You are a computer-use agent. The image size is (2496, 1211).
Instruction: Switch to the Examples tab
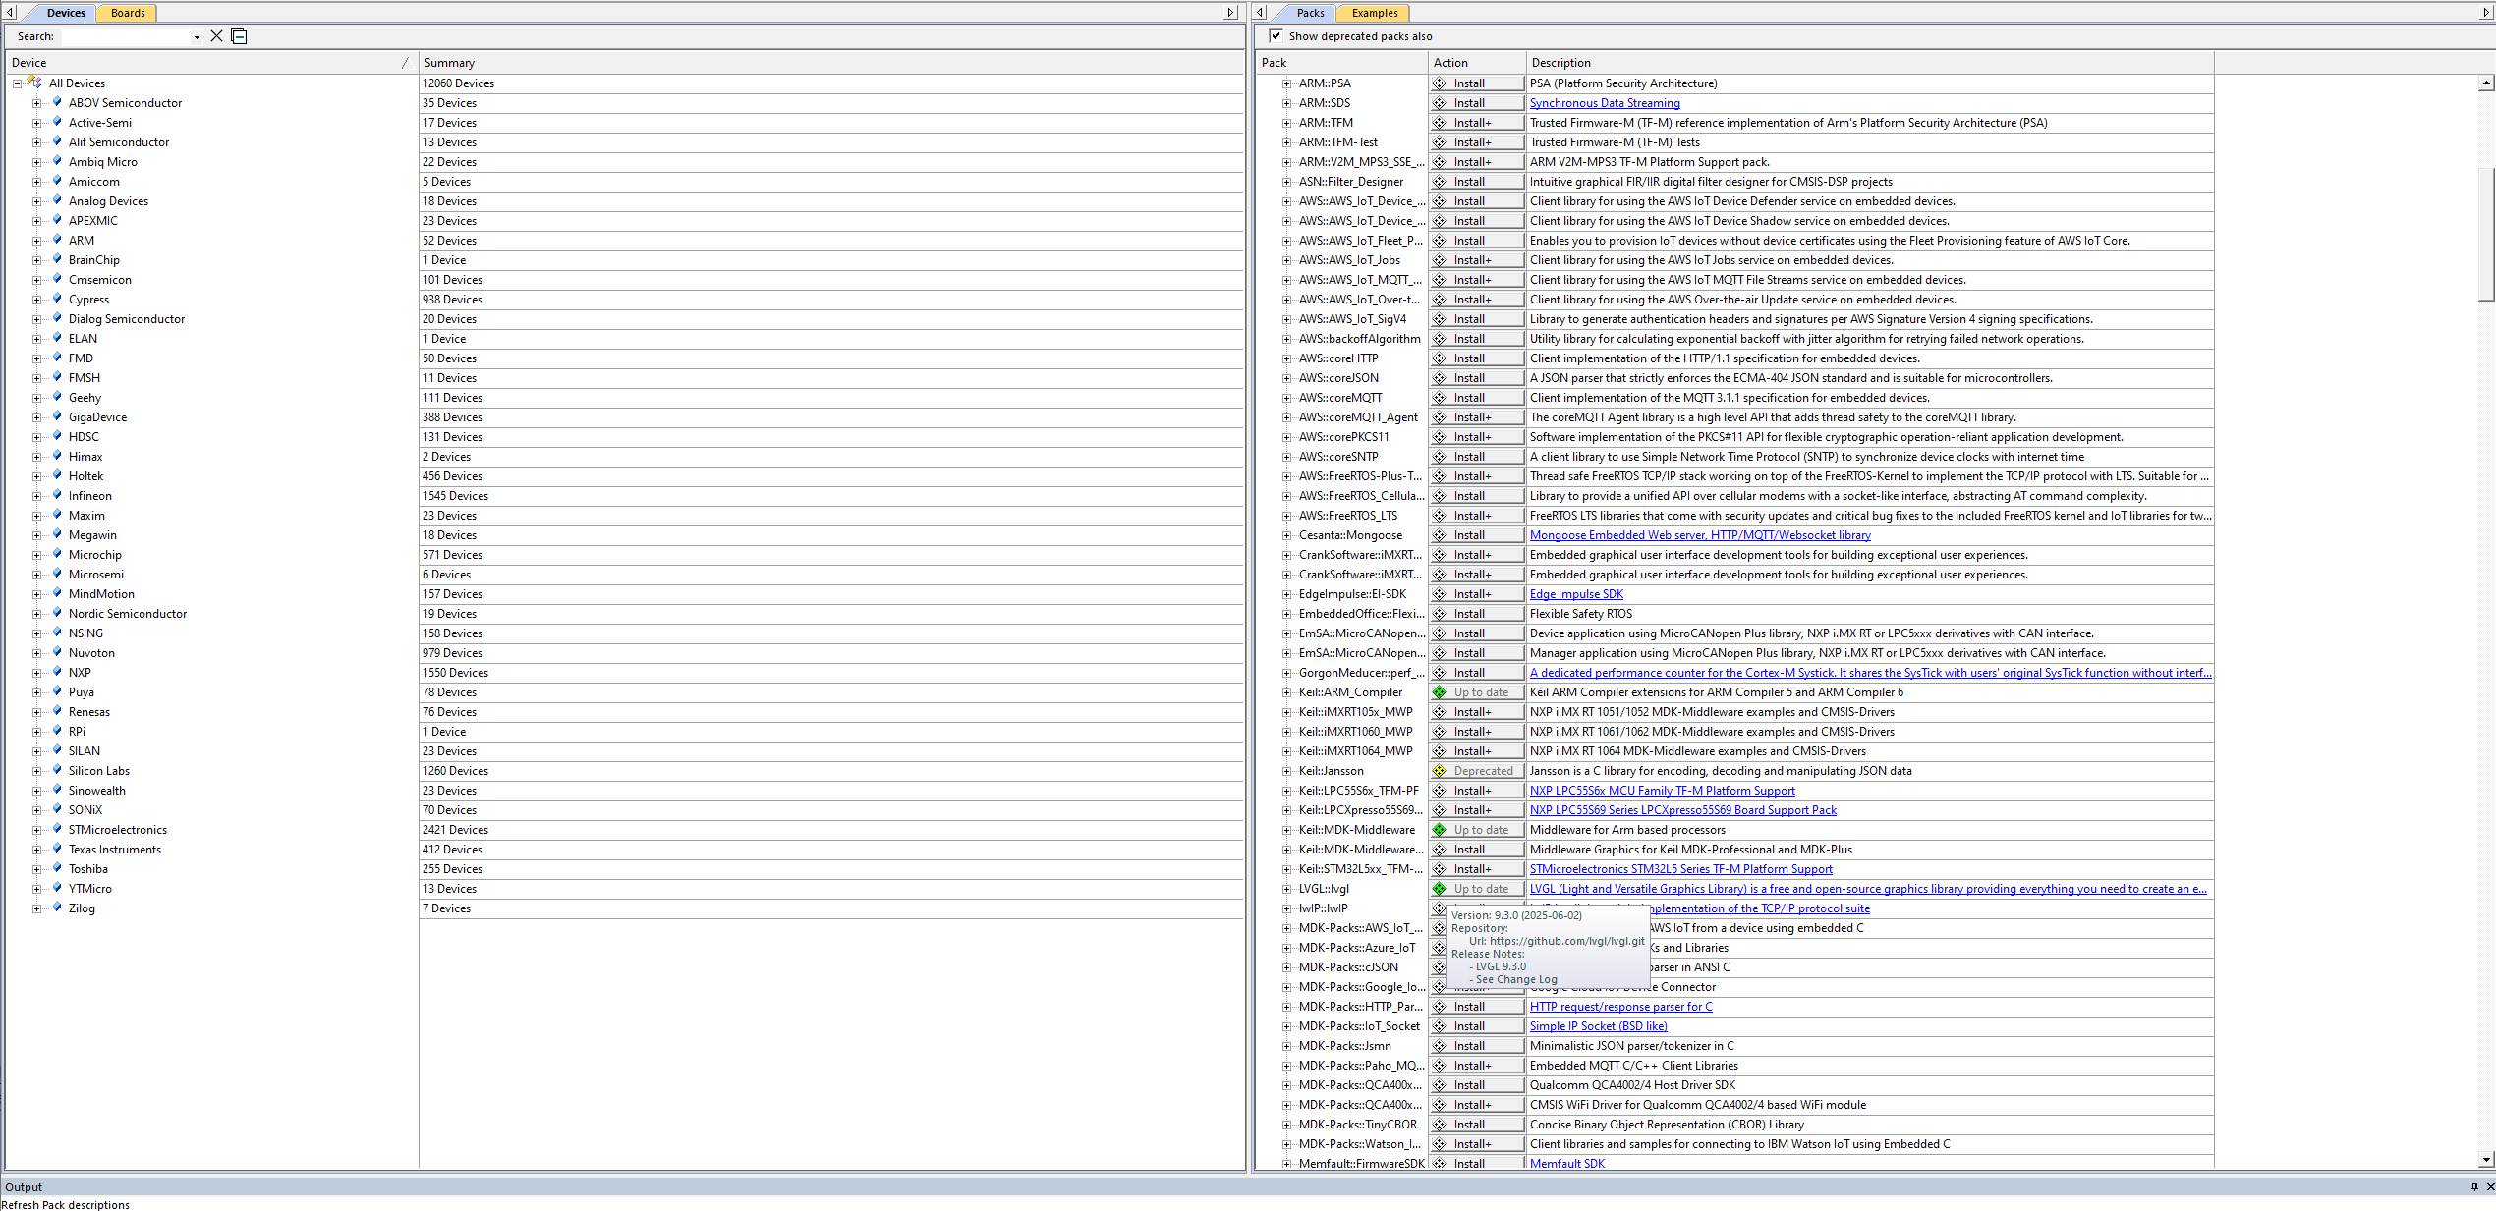pos(1374,13)
